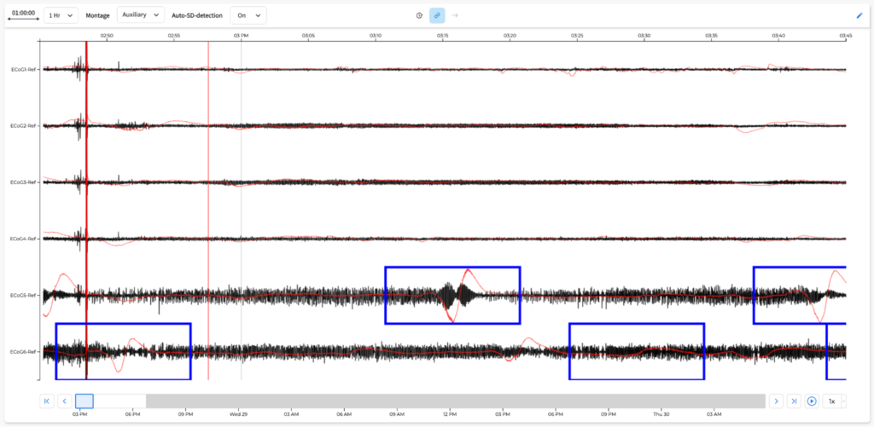Select the ECoG3-Ref channel label
The width and height of the screenshot is (874, 427).
pos(23,182)
